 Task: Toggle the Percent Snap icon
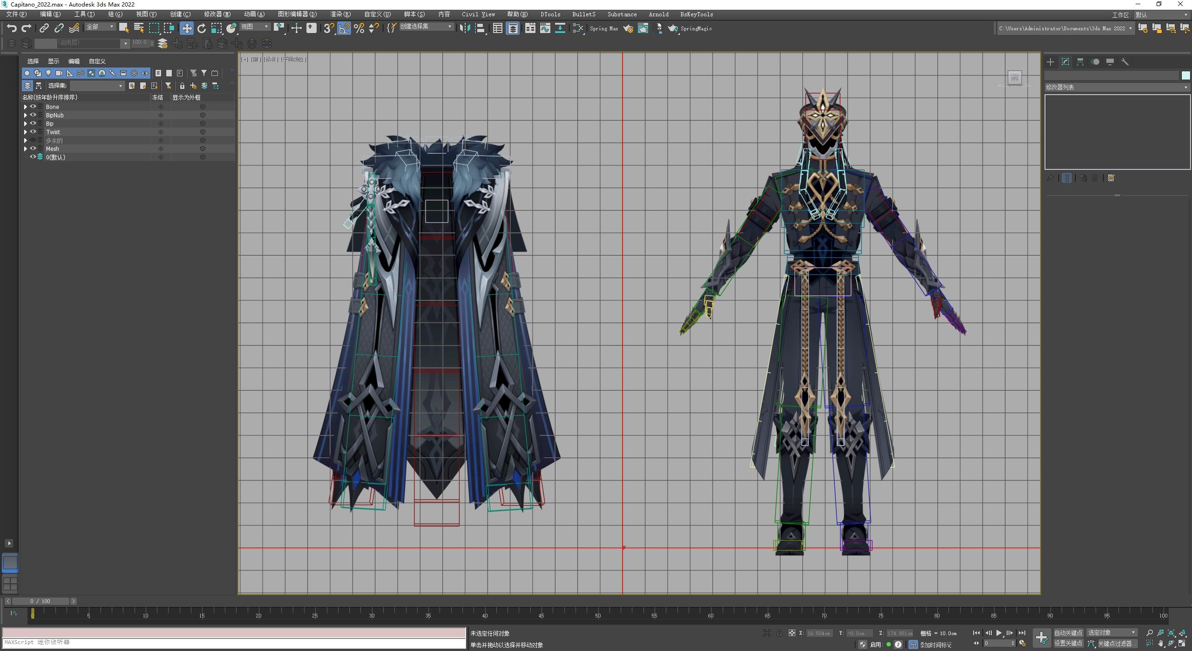pyautogui.click(x=359, y=28)
